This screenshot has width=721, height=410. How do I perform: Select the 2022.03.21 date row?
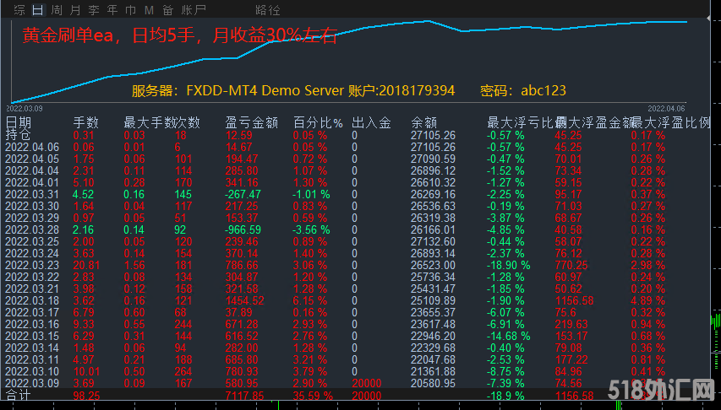pos(32,289)
